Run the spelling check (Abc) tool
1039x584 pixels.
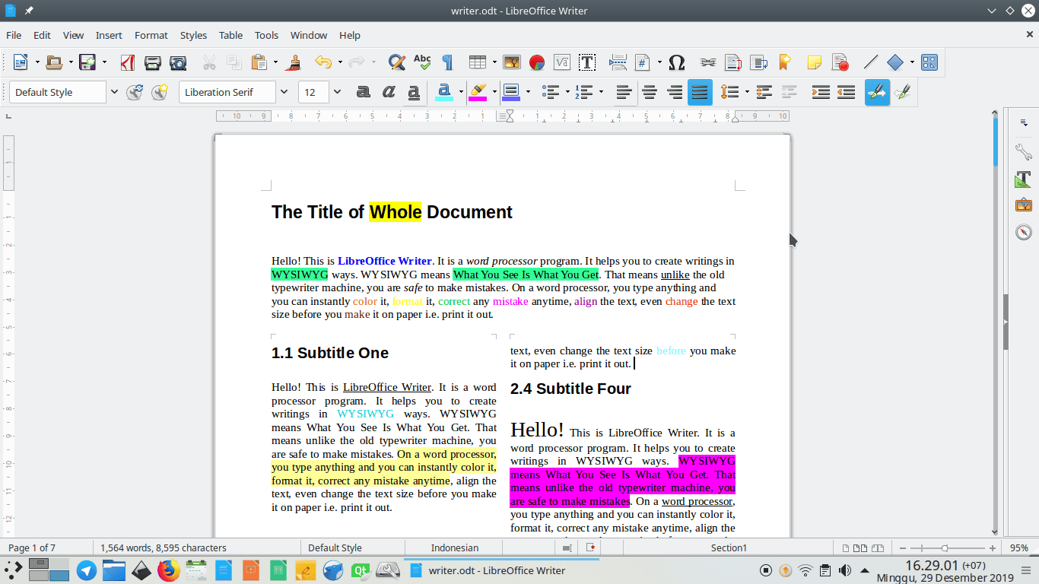422,62
